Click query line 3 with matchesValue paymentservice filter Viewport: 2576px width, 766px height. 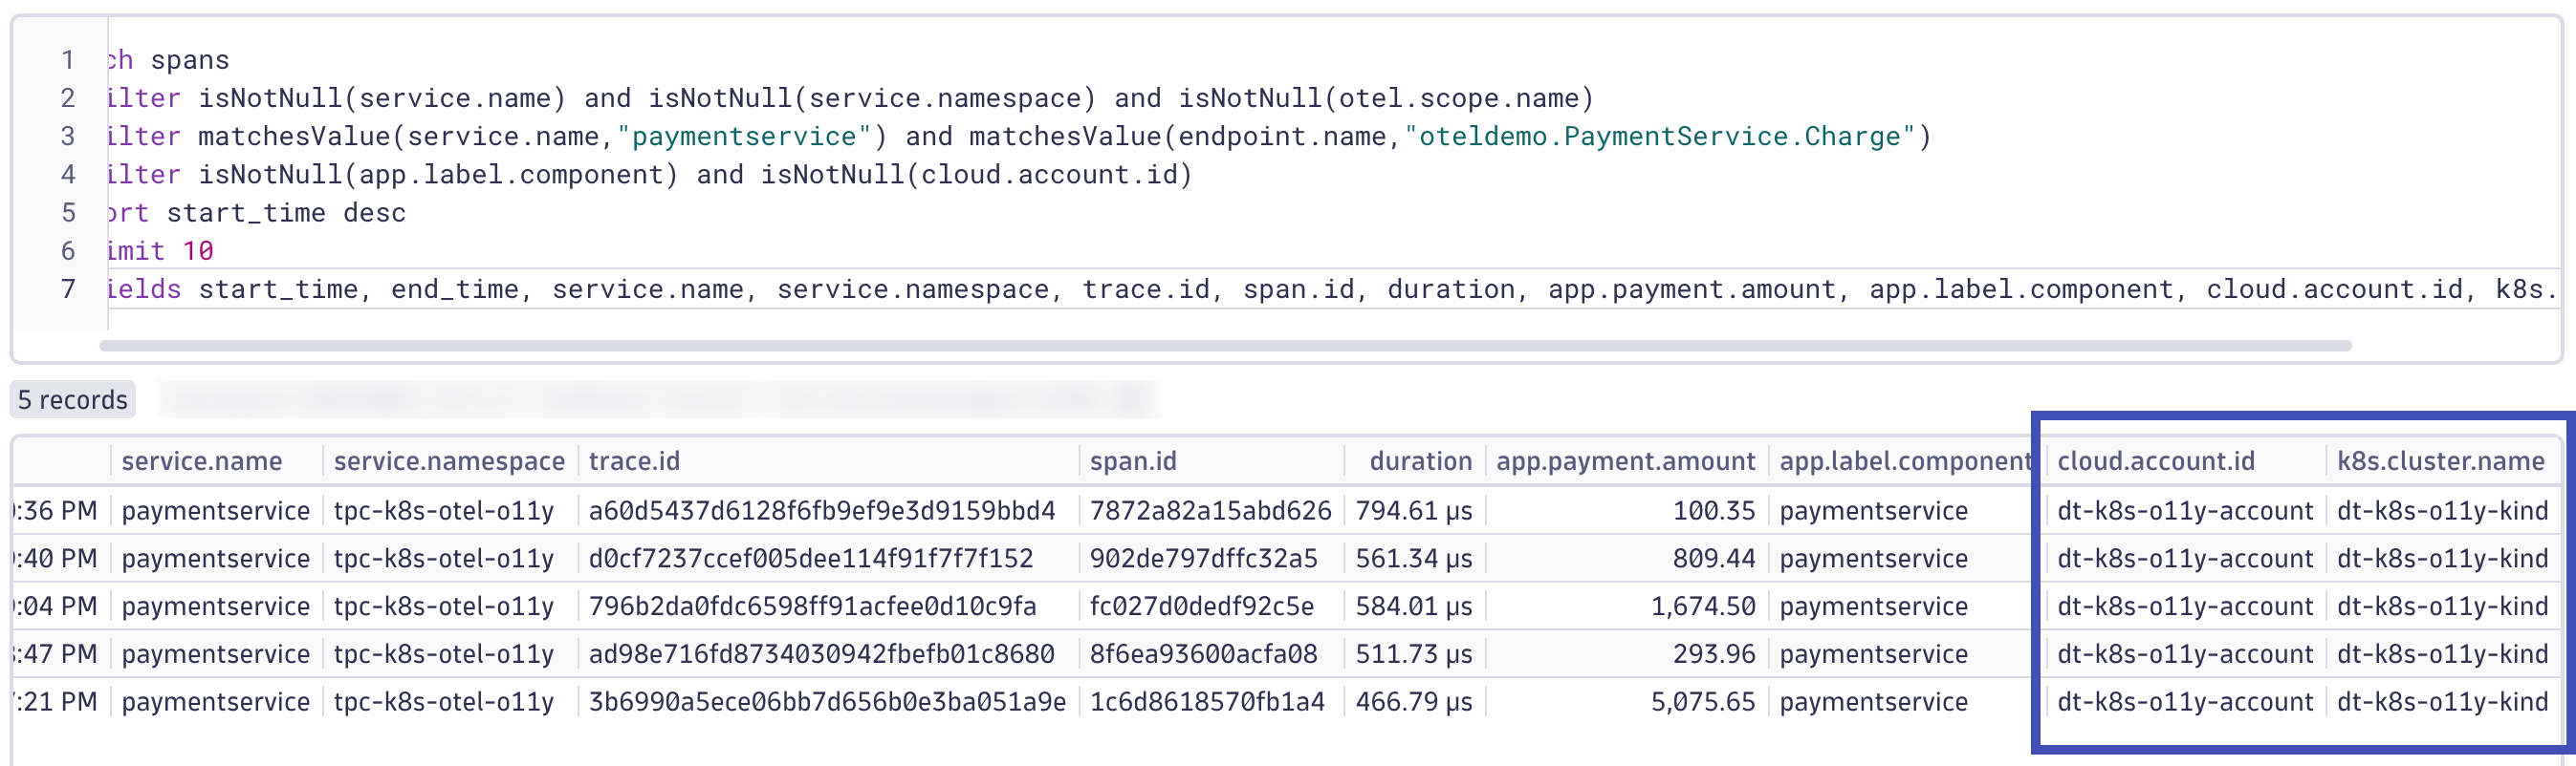pos(1019,136)
